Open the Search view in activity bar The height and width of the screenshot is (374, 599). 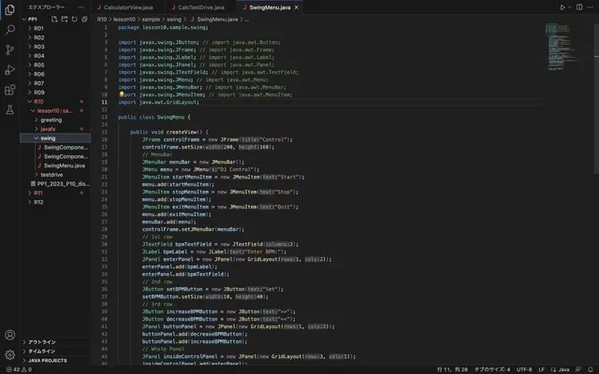(x=10, y=29)
